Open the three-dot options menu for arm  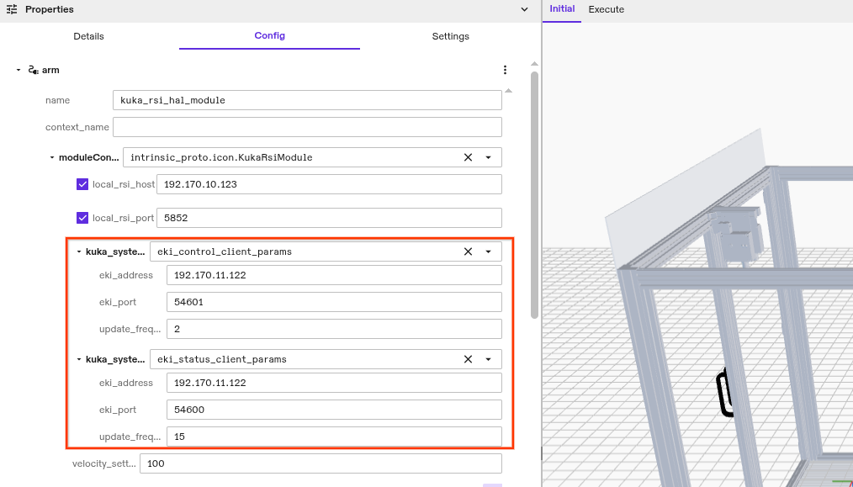coord(505,70)
